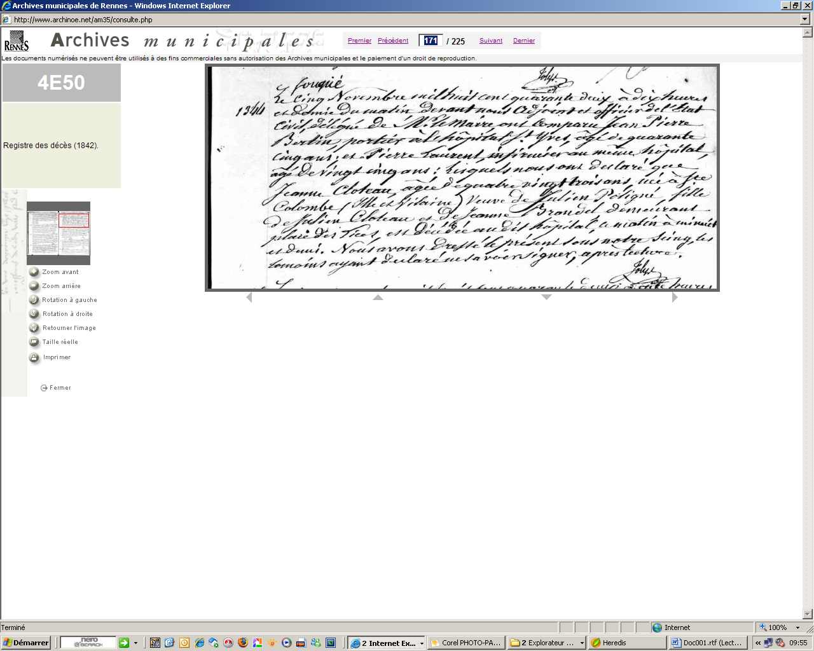Print the document with Imprimer
The width and height of the screenshot is (814, 651).
tap(34, 357)
